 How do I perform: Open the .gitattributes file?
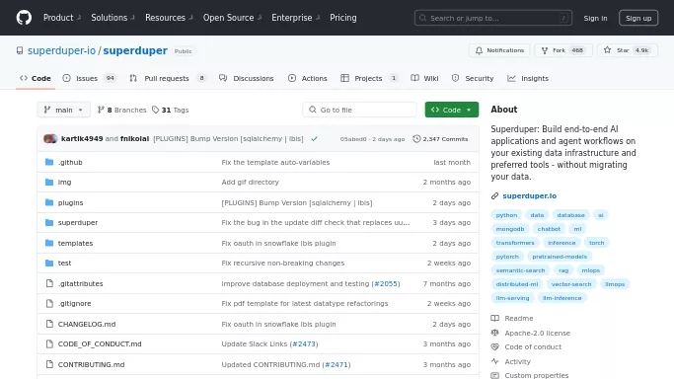(80, 283)
